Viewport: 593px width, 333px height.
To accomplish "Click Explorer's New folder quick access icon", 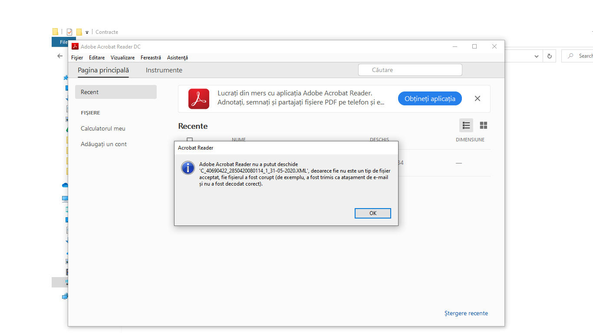I will coord(79,32).
